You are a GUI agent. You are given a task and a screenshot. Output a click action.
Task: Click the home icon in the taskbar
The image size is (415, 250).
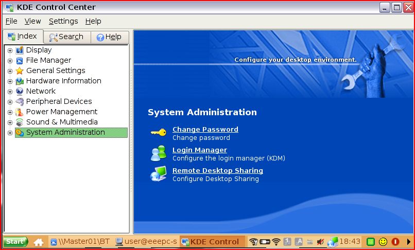tap(38, 242)
